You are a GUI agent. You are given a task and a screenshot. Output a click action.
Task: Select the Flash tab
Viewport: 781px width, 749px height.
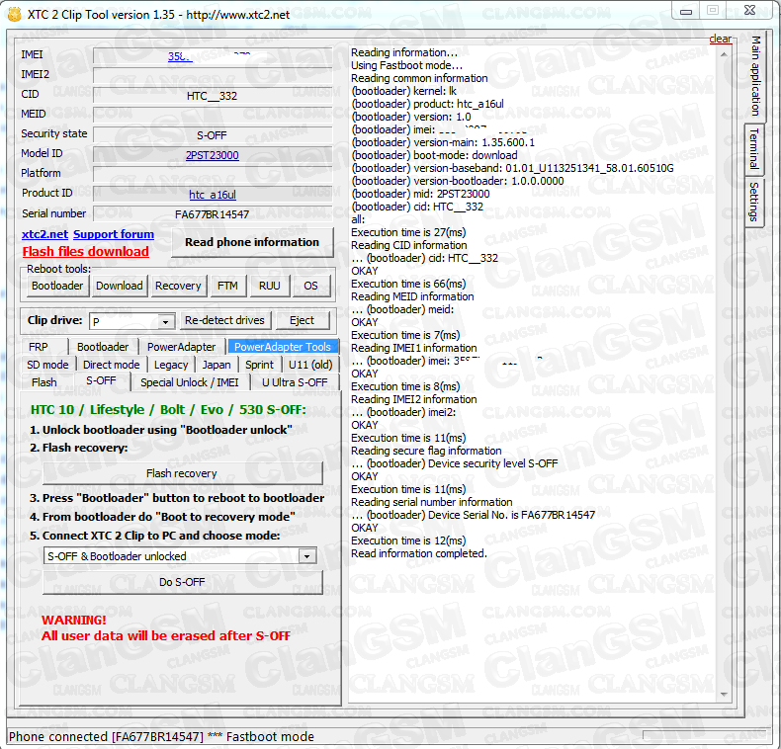[x=44, y=382]
